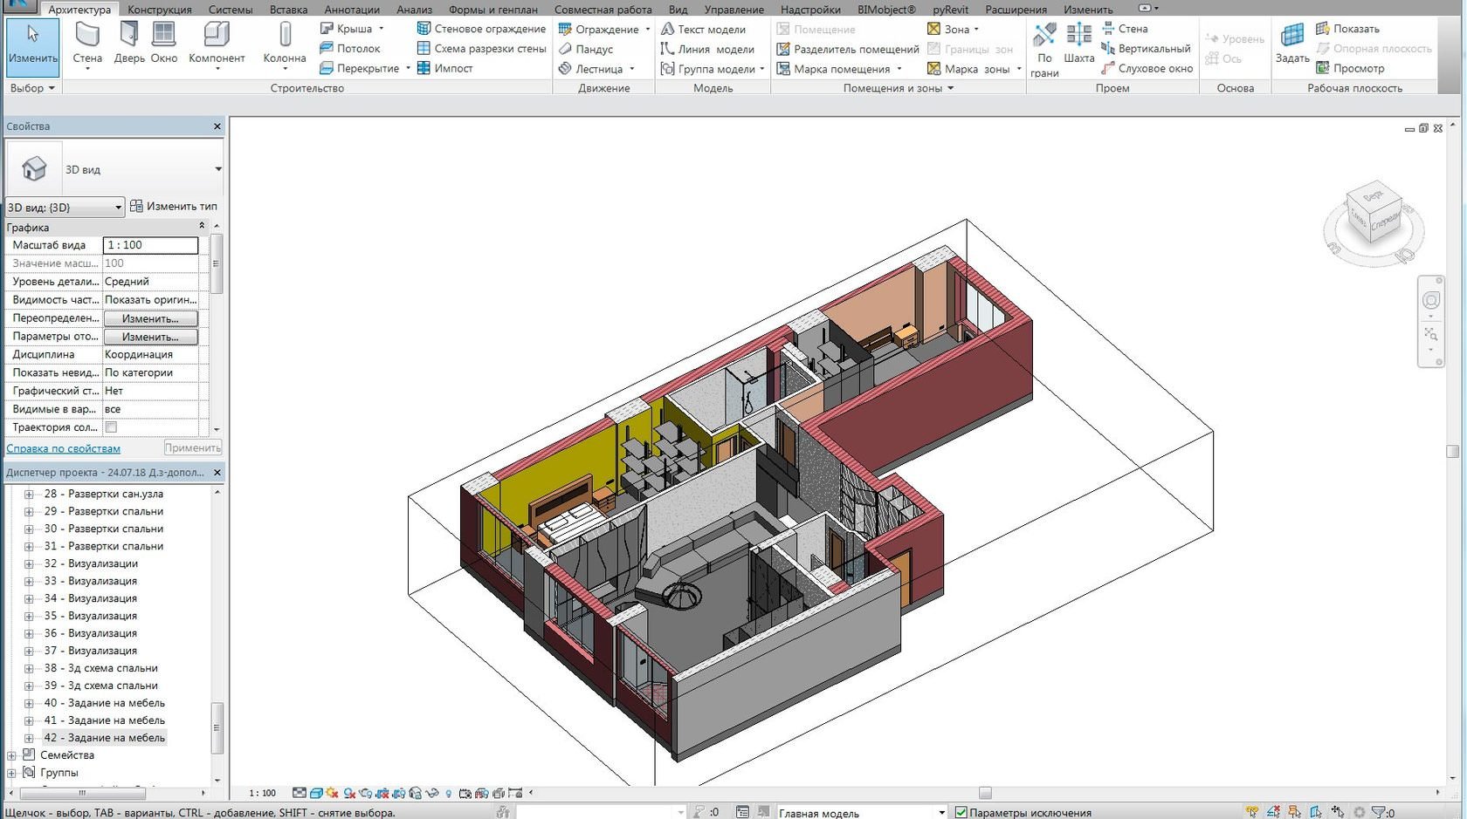Toggle shadows in view control bar

[349, 793]
